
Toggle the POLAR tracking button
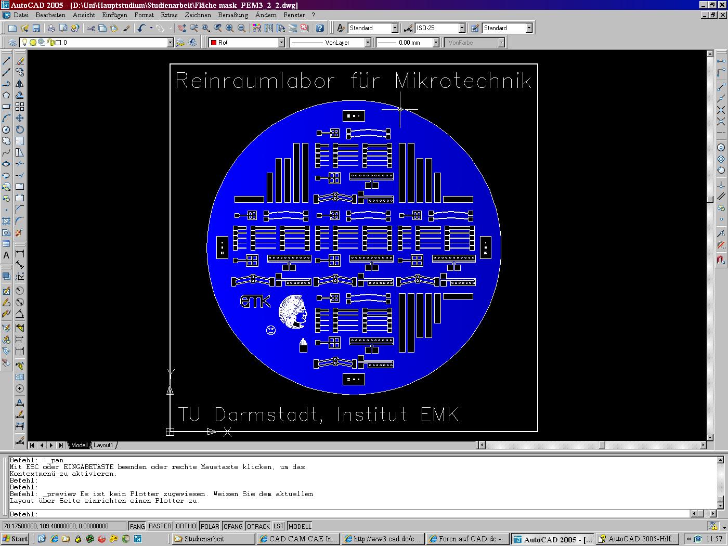click(x=210, y=526)
